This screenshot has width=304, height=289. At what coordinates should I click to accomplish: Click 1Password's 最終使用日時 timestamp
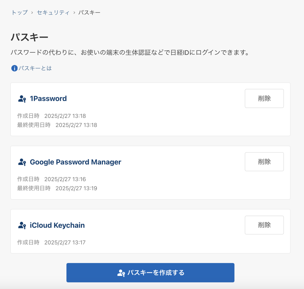click(76, 125)
